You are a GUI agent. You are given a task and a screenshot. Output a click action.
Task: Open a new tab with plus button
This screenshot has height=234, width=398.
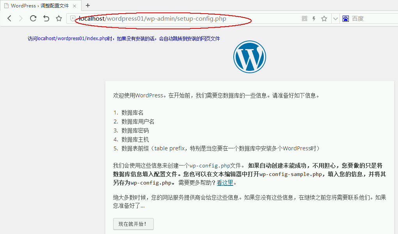pos(88,5)
